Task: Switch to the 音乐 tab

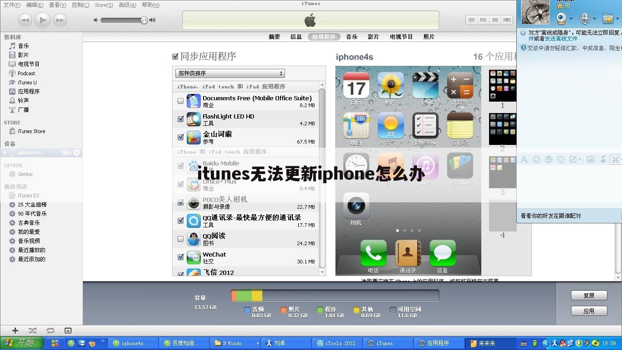Action: coord(352,37)
